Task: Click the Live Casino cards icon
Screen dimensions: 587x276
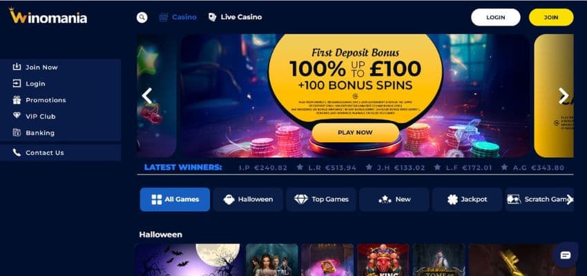Action: click(x=212, y=17)
